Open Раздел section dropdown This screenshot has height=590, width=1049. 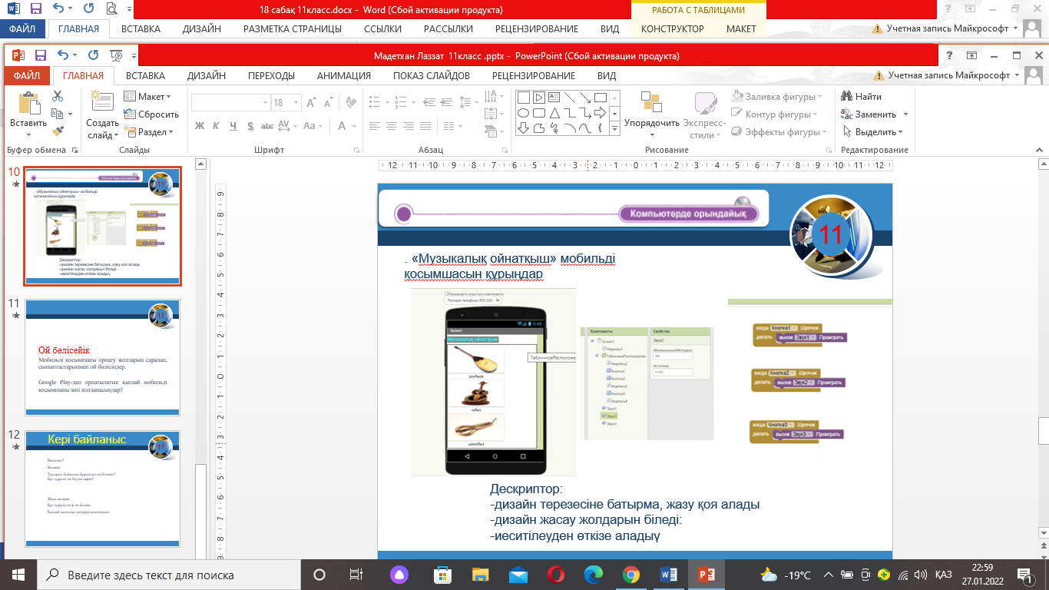click(x=148, y=131)
